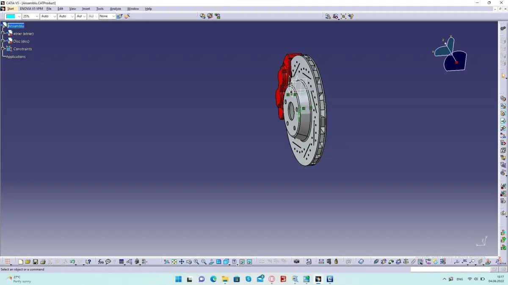508x285 pixels.
Task: Click the Save floppy disk icon
Action: pos(36,262)
